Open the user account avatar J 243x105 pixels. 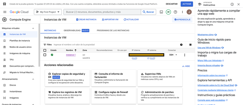click(x=189, y=12)
